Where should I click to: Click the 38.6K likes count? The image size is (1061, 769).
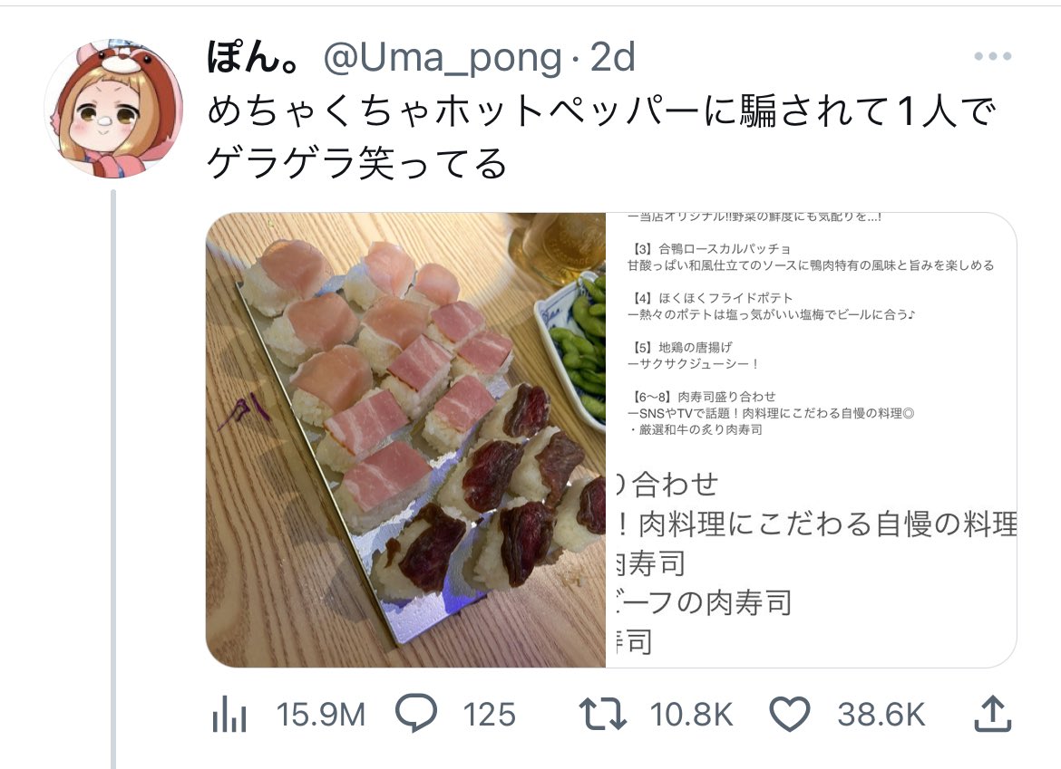click(881, 715)
